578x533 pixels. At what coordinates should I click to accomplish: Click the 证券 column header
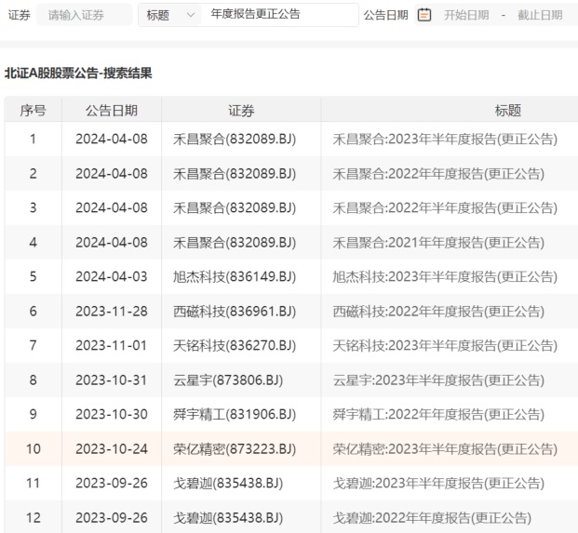[x=241, y=110]
